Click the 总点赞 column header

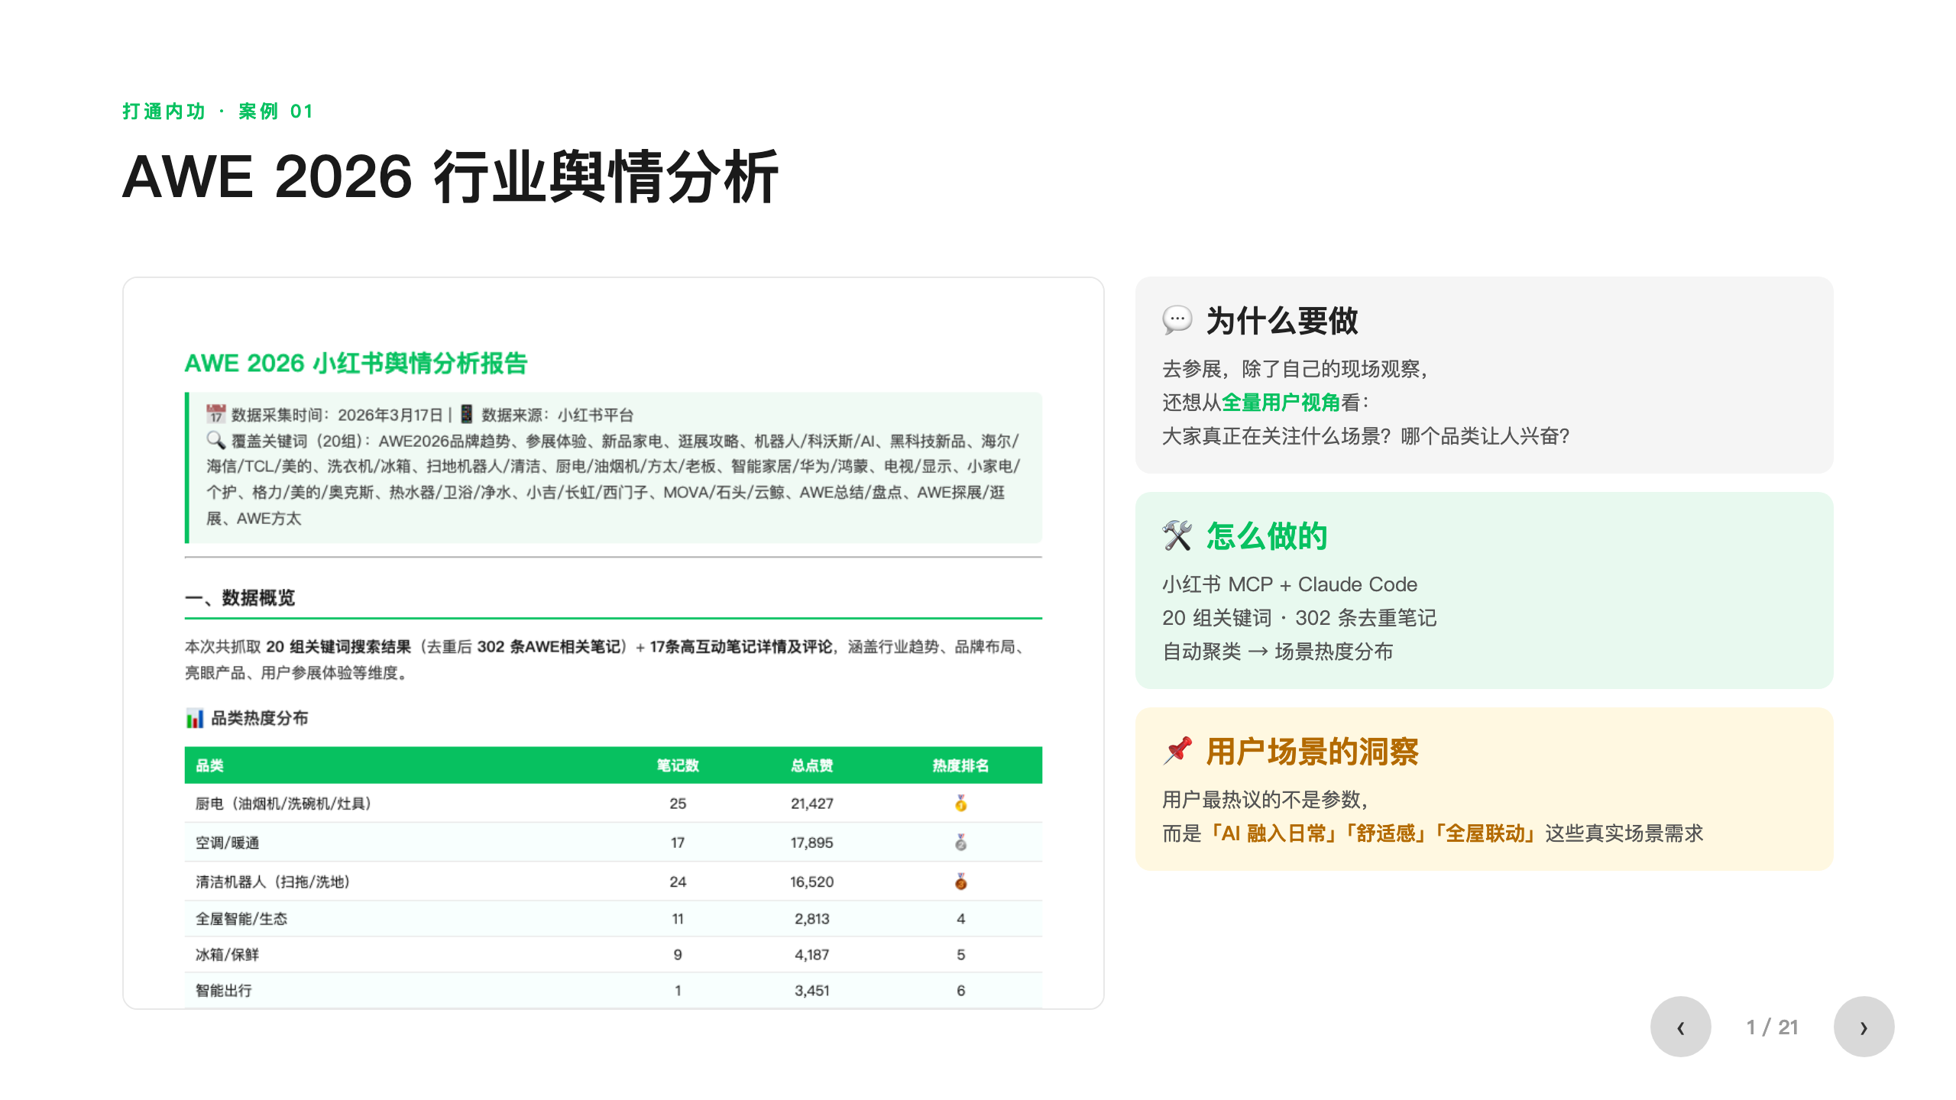click(811, 765)
